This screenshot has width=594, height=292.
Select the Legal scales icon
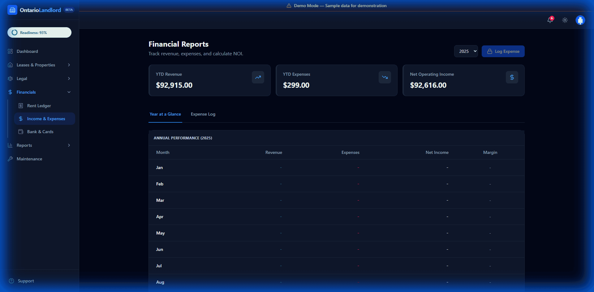[10, 78]
